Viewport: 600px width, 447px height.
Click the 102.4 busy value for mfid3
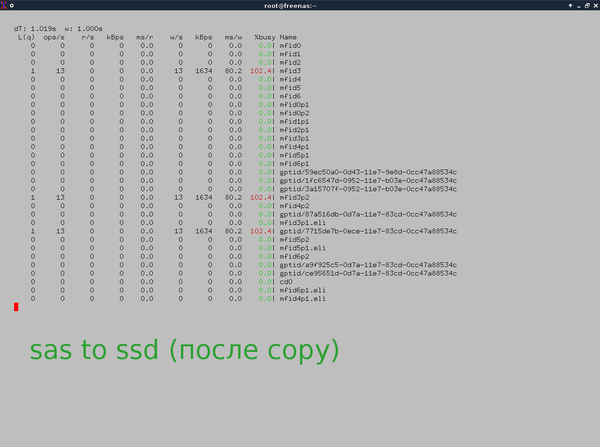pos(261,71)
